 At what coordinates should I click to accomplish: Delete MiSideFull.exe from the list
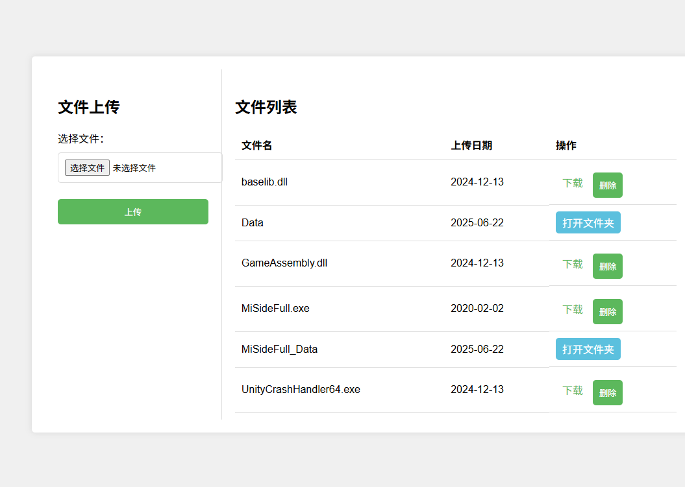[607, 312]
